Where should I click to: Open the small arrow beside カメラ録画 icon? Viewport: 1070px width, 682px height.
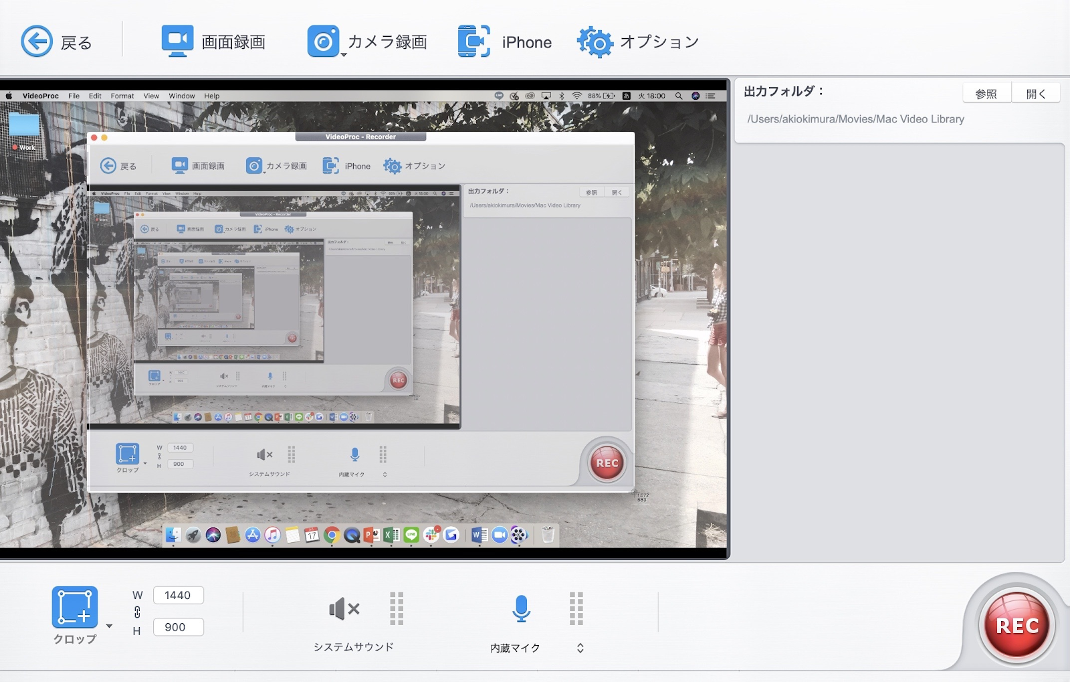coord(344,55)
